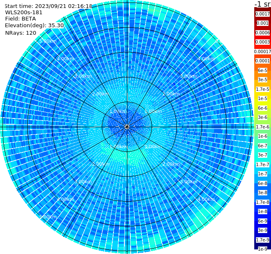Viewport: 271px width, 254px height.
Task: Click the 6e-5 colorbar label
Action: click(263, 70)
